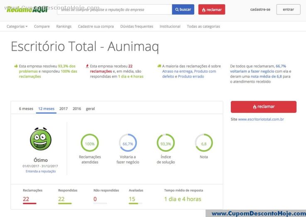306x217 pixels.
Task: Click the '22 reclamações' red text
Action: click(x=111, y=68)
